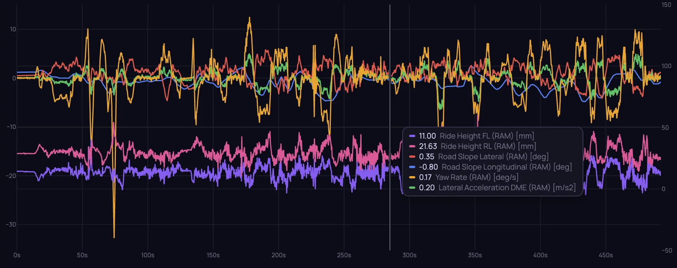Viewport: 677px width, 268px height.
Task: Click the 0.17 Yaw Rate value
Action: (x=425, y=177)
